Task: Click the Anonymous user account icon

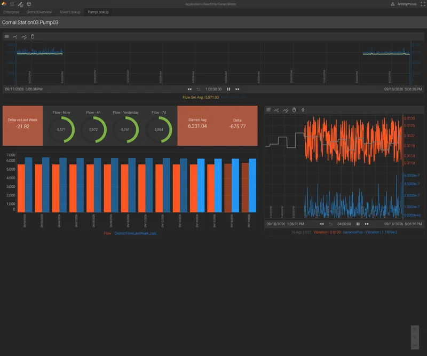Action: click(x=393, y=4)
